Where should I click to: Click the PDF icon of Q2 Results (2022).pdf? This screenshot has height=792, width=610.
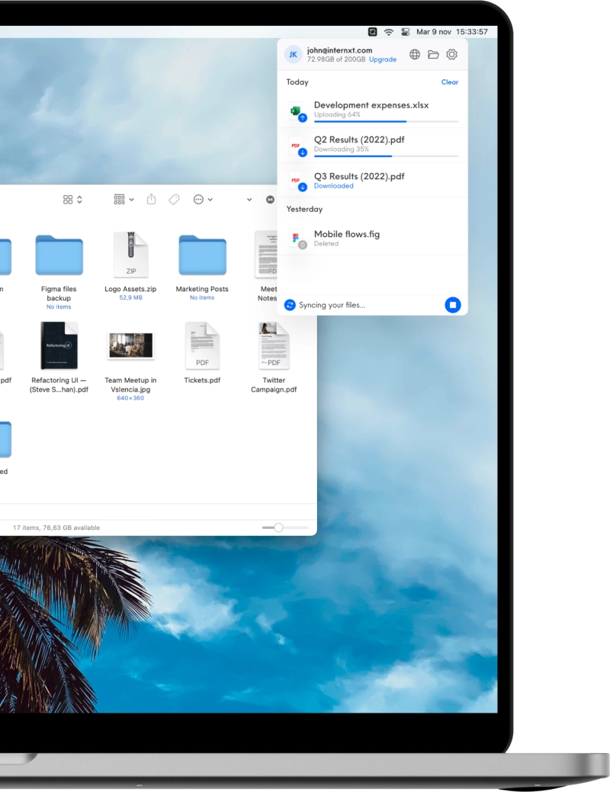pos(296,146)
